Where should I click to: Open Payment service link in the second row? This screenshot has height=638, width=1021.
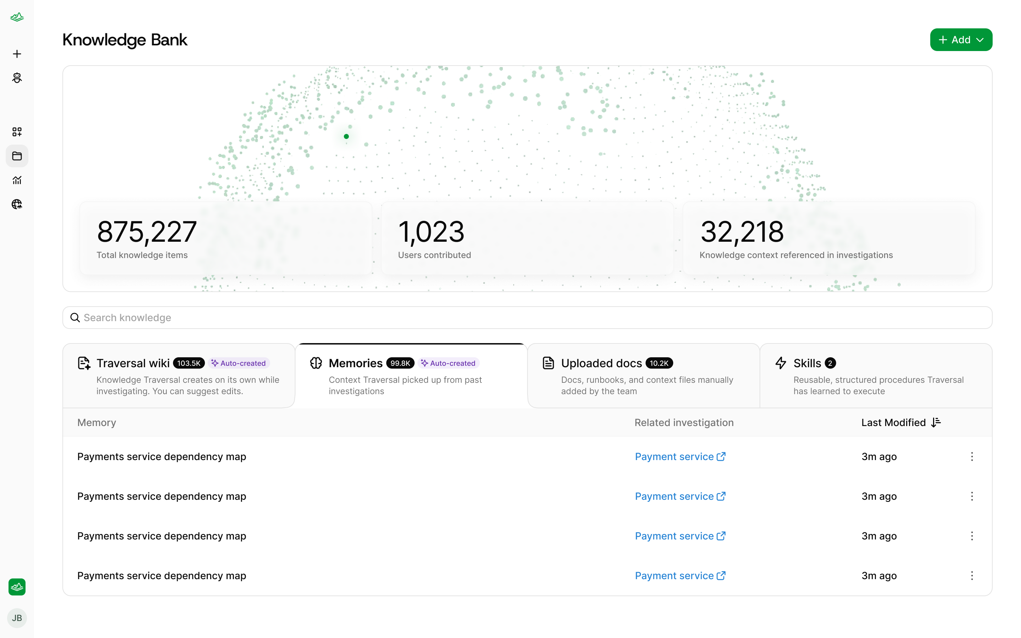pos(680,496)
